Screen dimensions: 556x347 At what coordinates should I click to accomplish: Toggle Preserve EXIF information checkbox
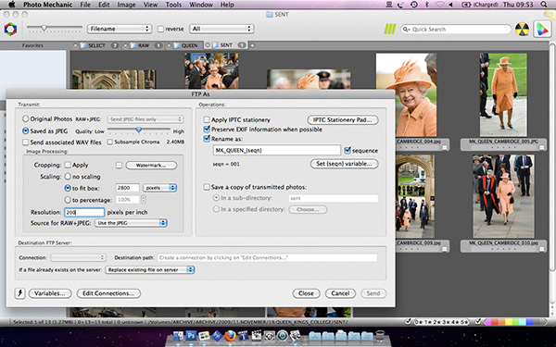pos(207,130)
